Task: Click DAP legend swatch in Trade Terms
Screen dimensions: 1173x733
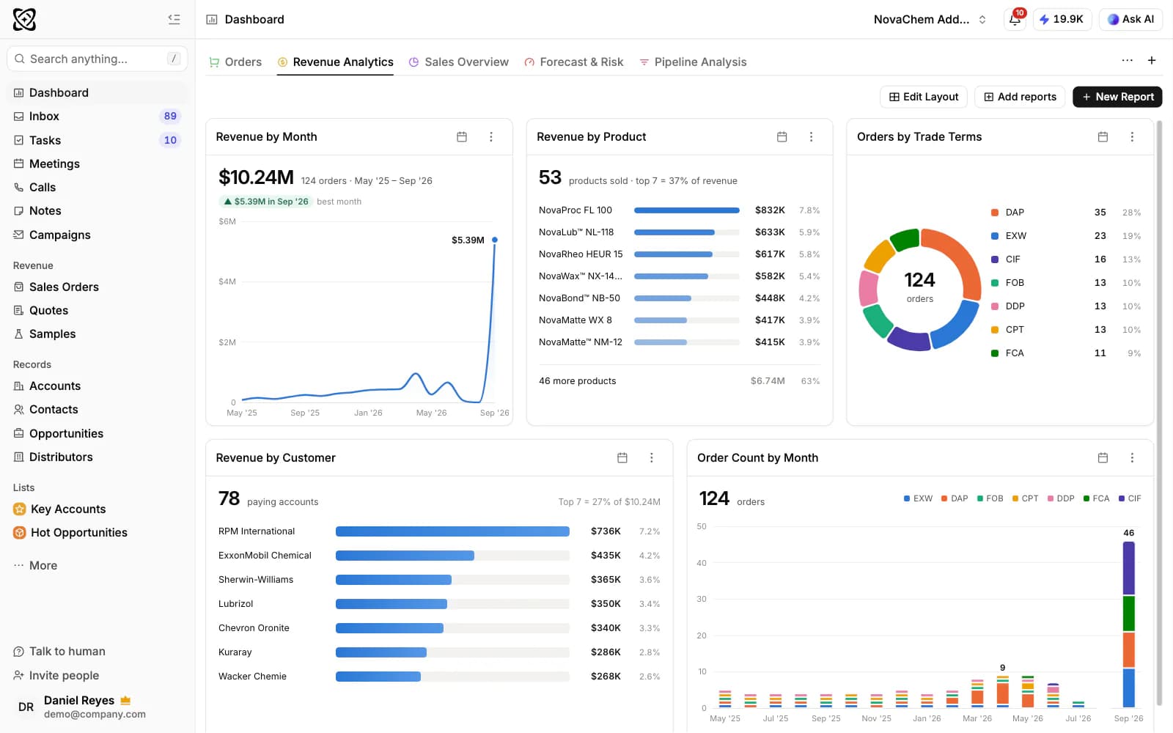Action: pyautogui.click(x=995, y=213)
